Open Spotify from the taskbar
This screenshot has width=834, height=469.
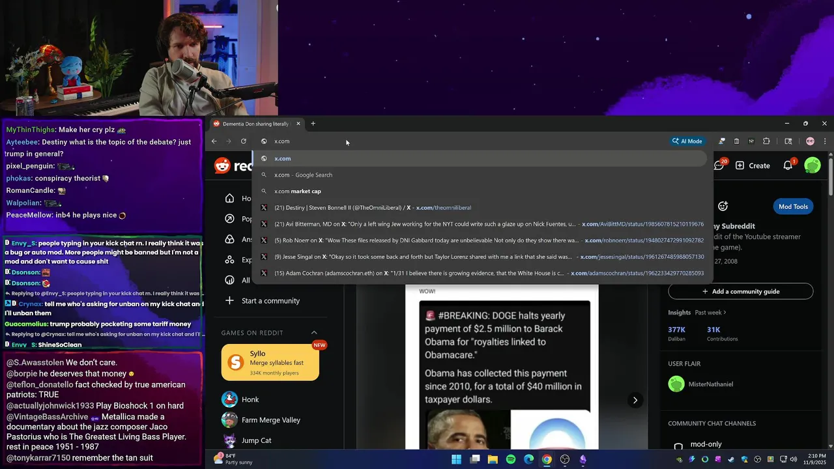[x=511, y=459]
